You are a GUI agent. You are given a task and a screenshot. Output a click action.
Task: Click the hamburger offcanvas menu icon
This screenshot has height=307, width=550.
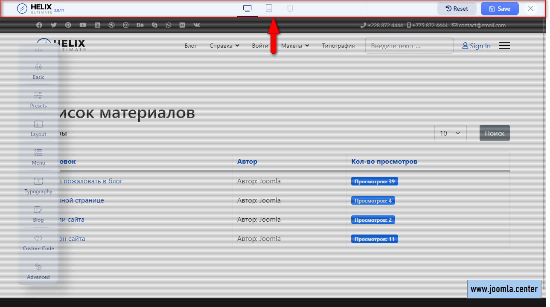[x=504, y=46]
